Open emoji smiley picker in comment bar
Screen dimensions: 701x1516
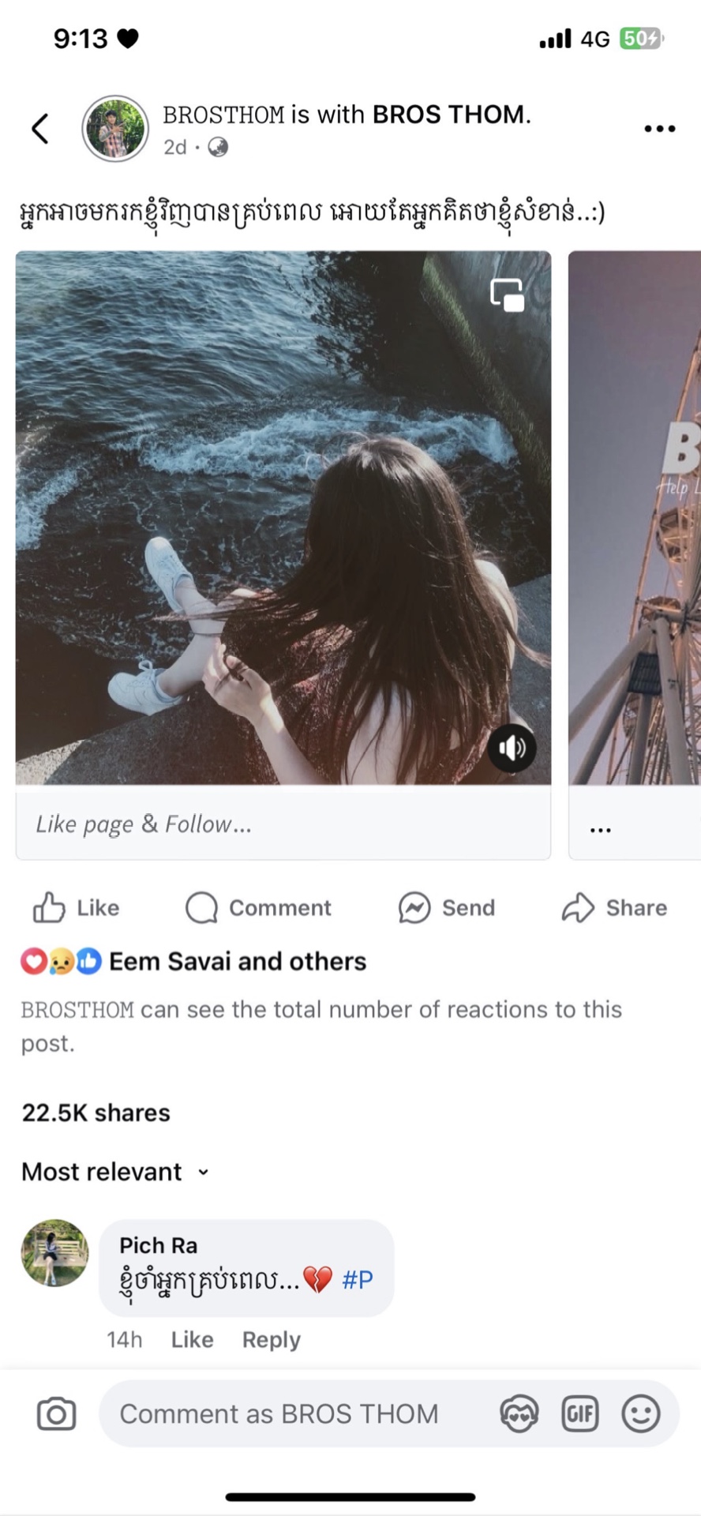pos(640,1414)
